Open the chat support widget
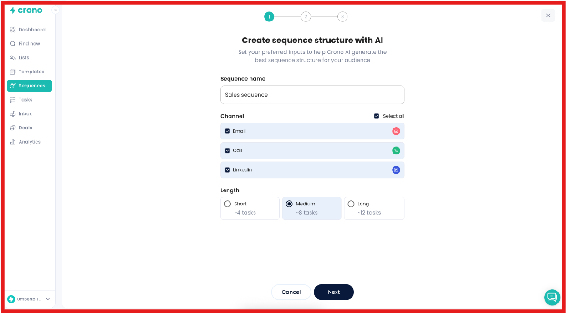The height and width of the screenshot is (313, 566). (x=552, y=297)
